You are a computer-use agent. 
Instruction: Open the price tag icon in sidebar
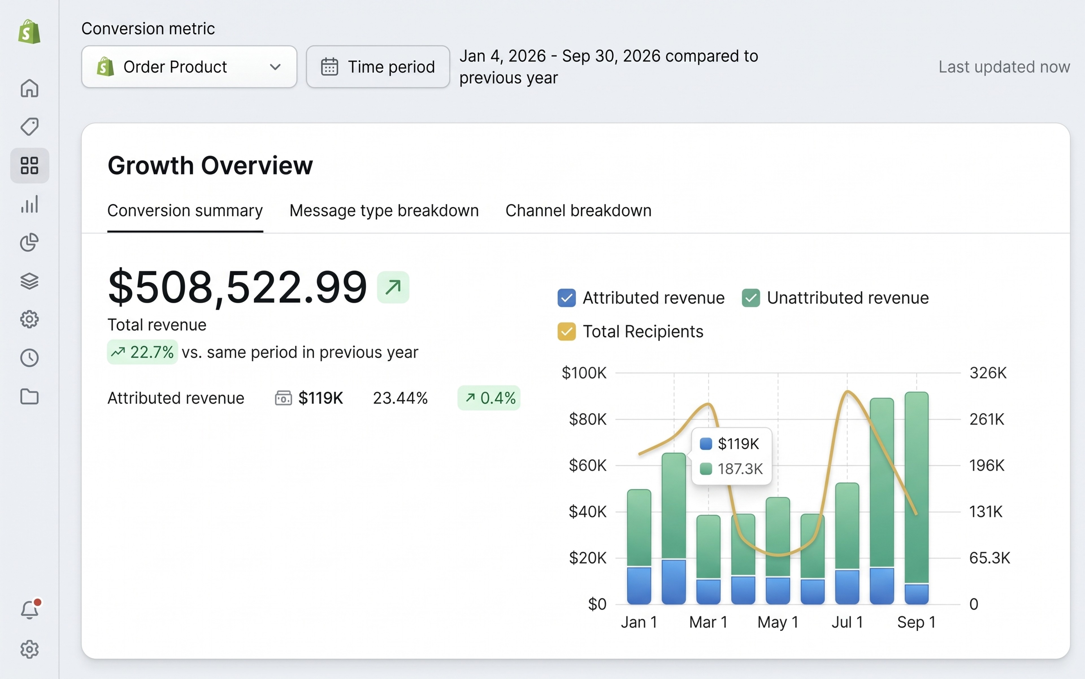(x=29, y=127)
